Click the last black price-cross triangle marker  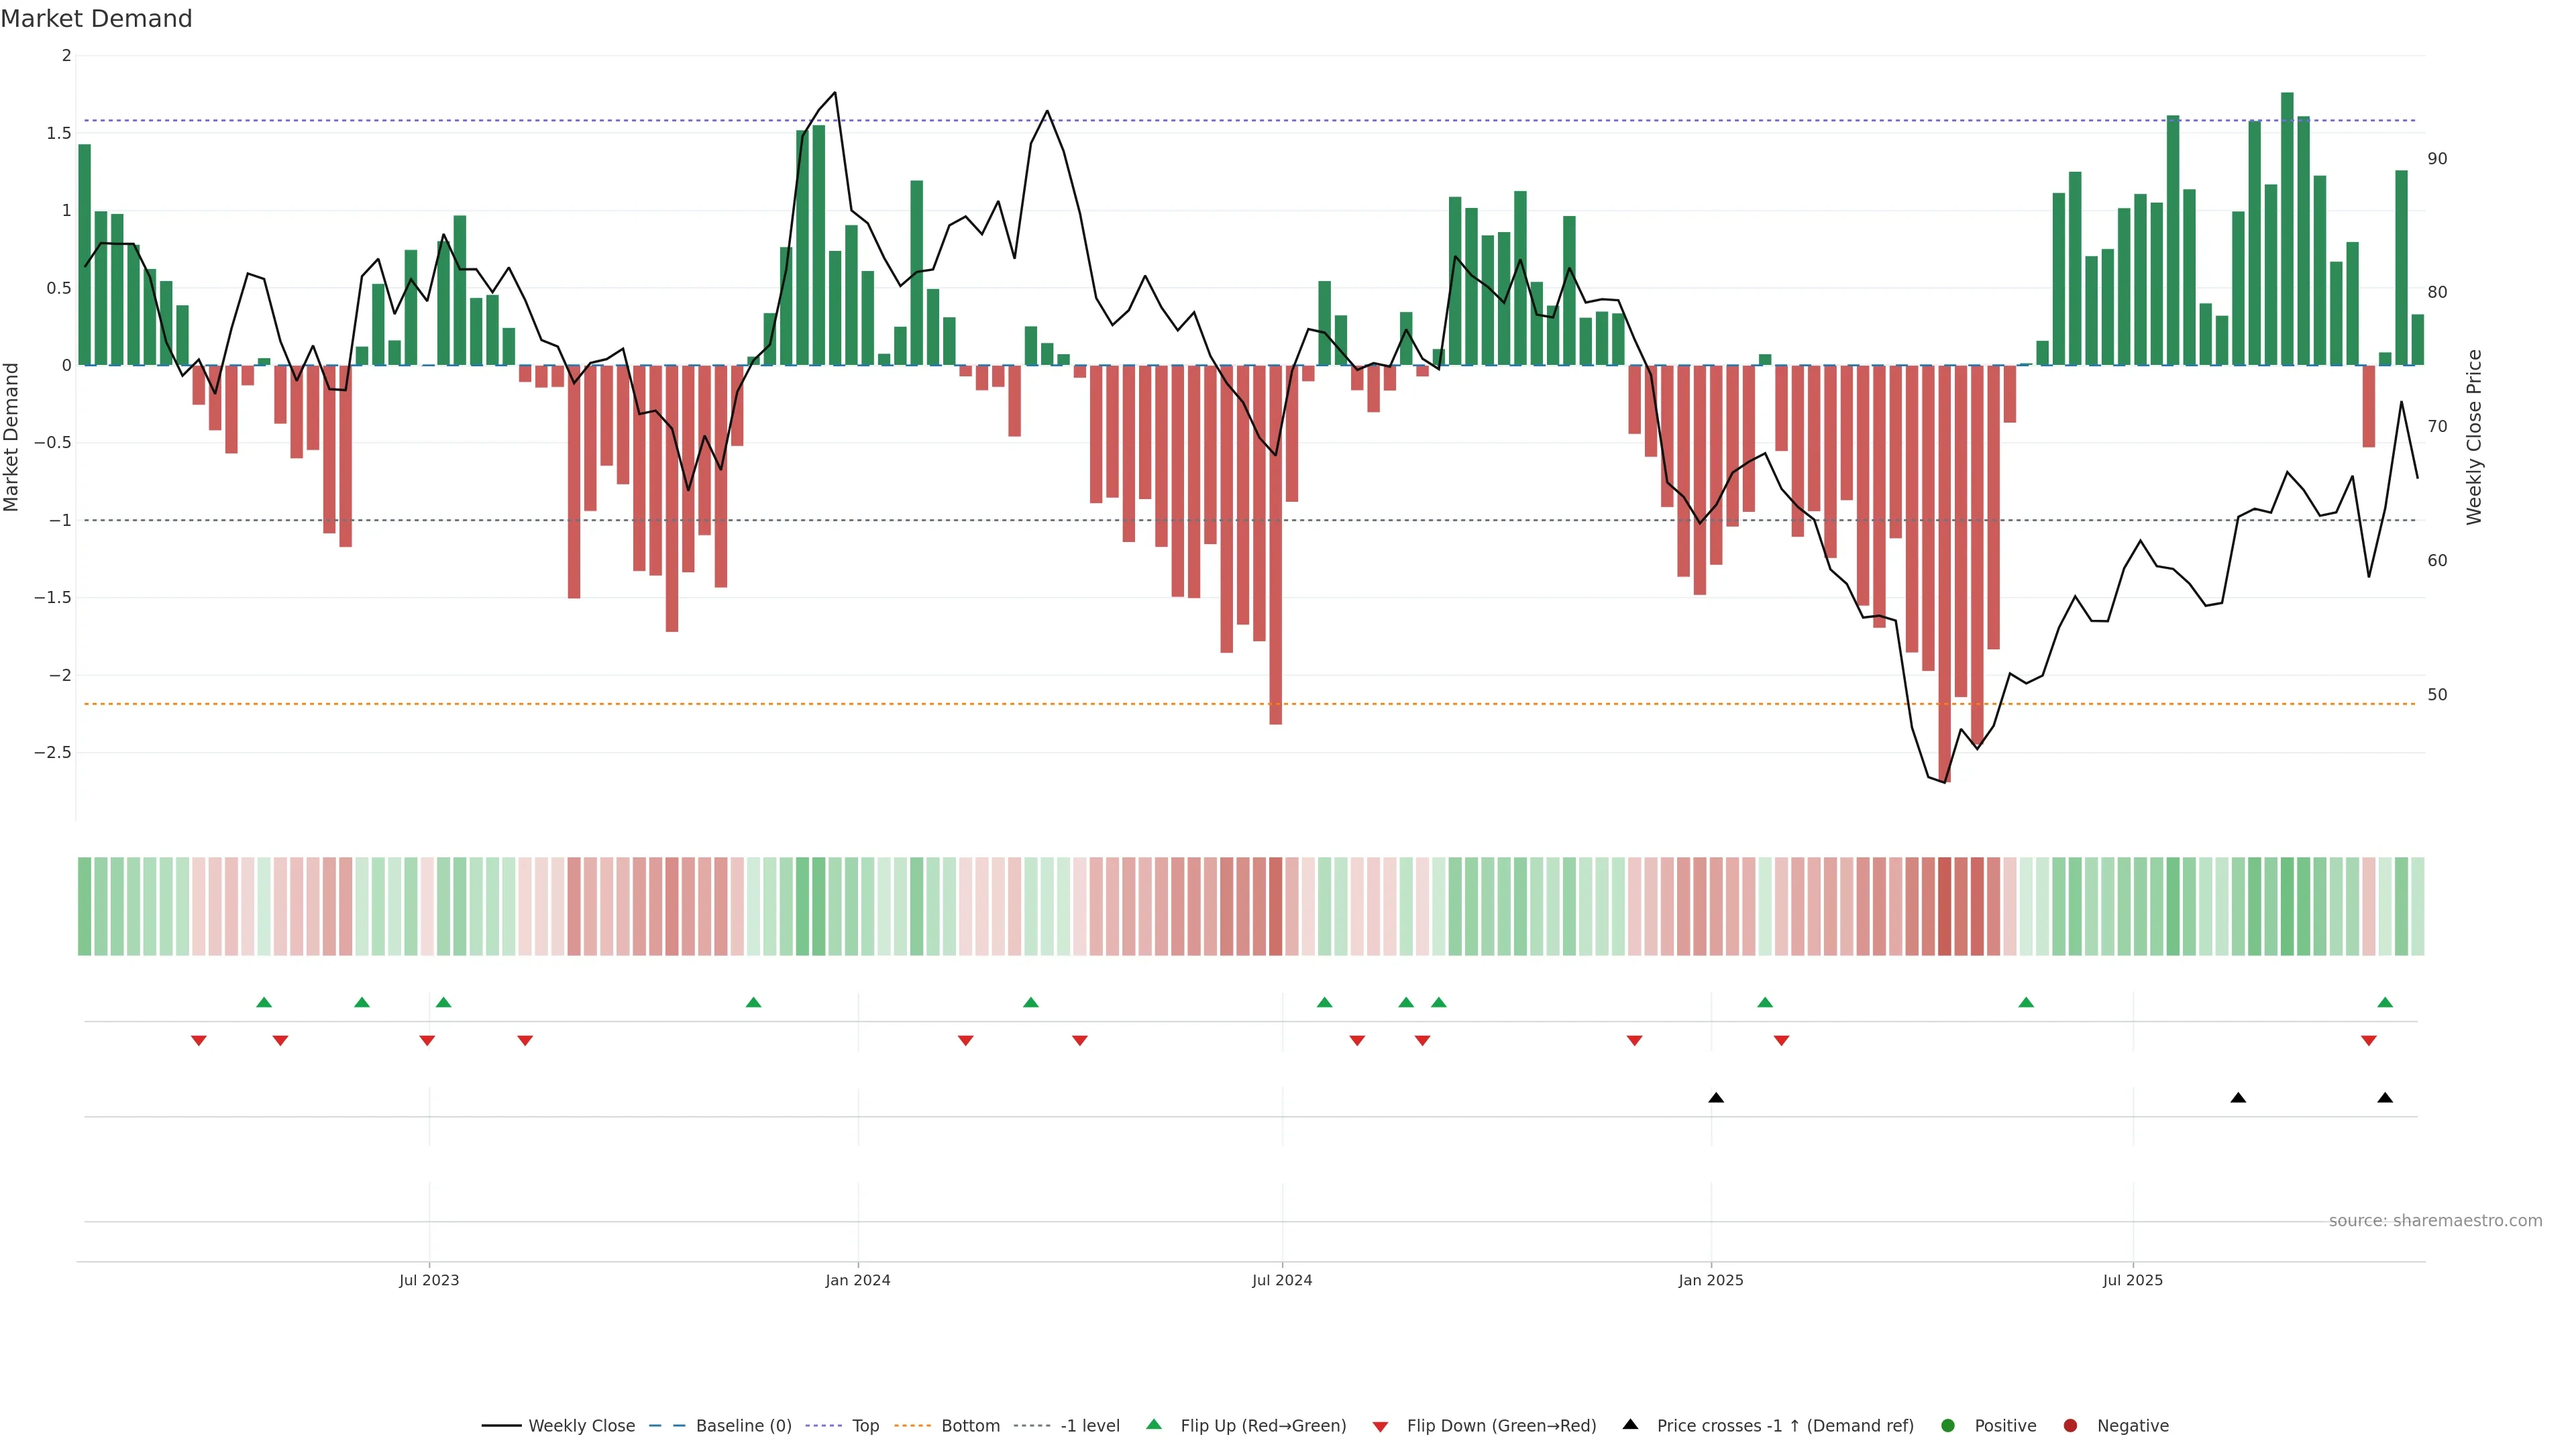click(x=2384, y=1098)
